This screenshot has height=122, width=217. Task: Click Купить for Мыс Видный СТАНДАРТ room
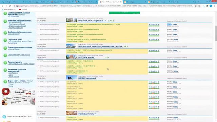point(175,50)
